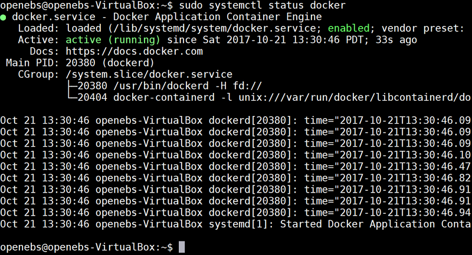The image size is (472, 255).
Task: Click the "33s ago" uptime text
Action: (396, 40)
